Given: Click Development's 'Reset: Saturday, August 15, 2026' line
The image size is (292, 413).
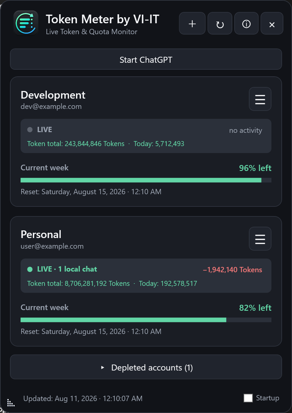Looking at the screenshot, I should click(x=91, y=192).
